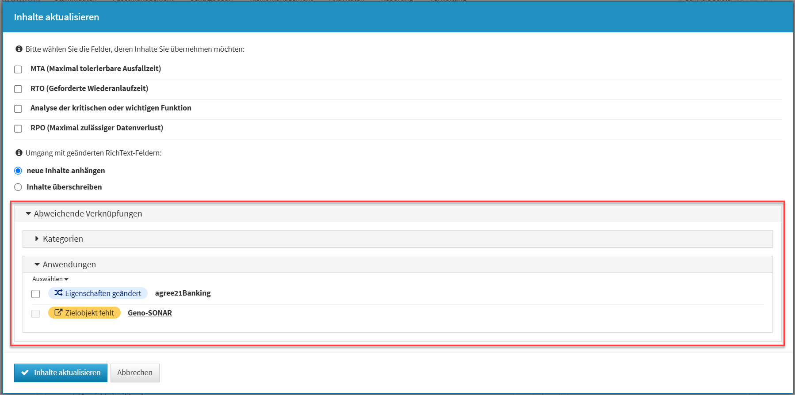Select the 'Inhalte überschreiben' radio option

[x=18, y=187]
